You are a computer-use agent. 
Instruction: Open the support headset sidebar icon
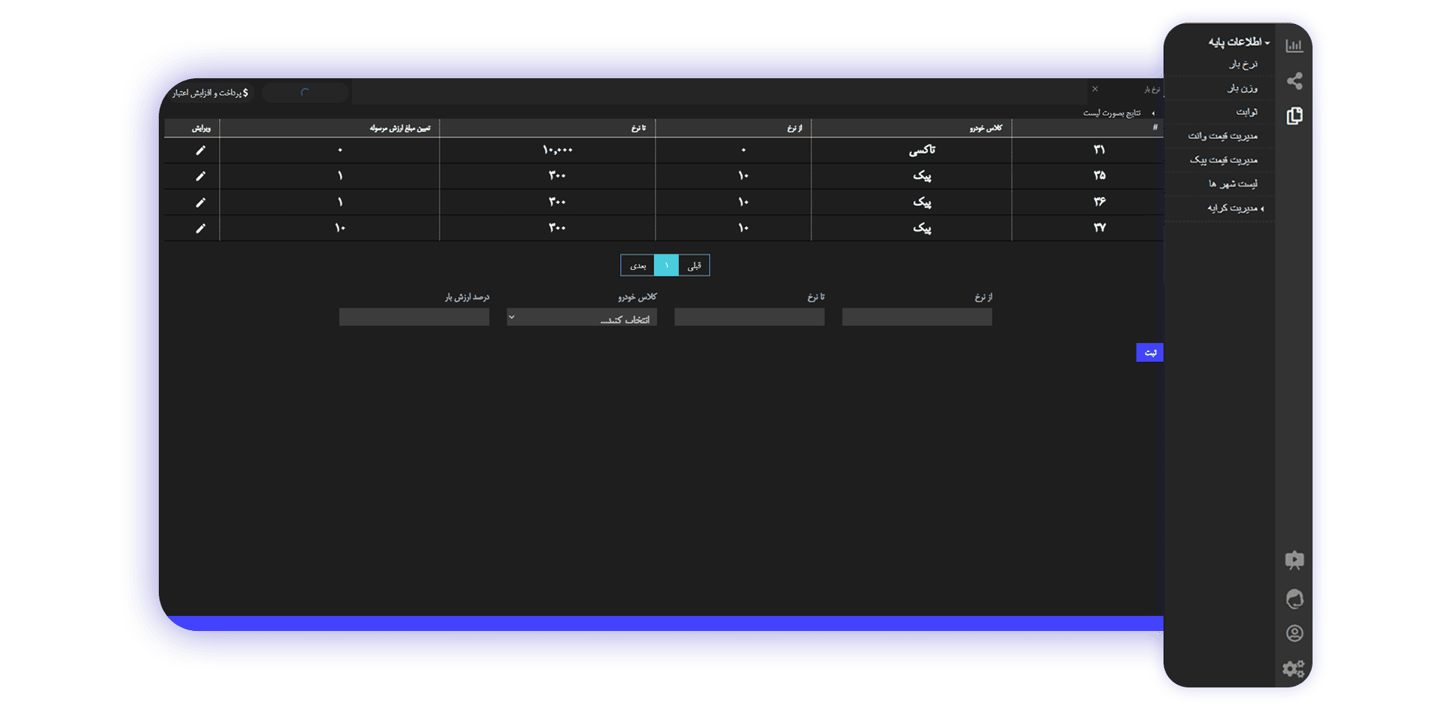click(1294, 599)
